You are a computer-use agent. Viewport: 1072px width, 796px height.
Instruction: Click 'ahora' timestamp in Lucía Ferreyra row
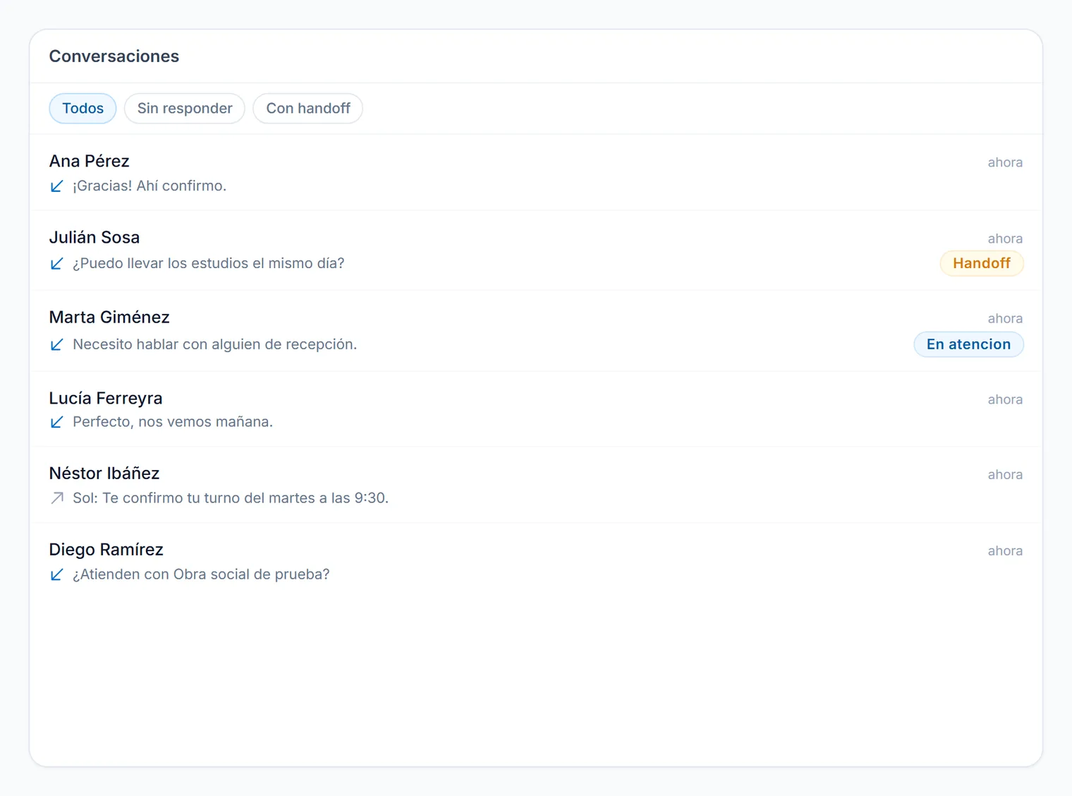coord(1005,399)
